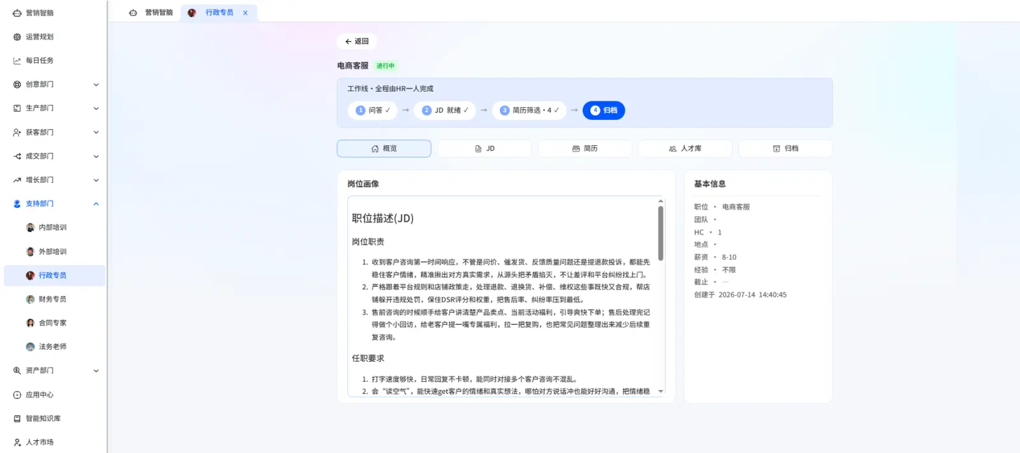Click the 工作线 · 全程由HR一人完成 label
The width and height of the screenshot is (1020, 453).
tap(390, 89)
